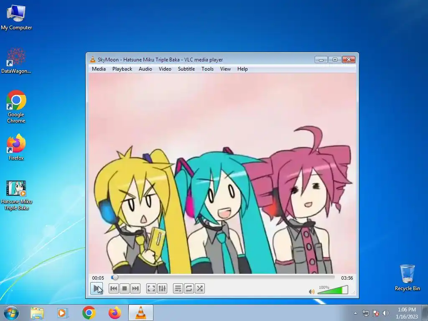Open Action Center flag icon
Viewport: 428px width, 321px height.
pos(376,313)
